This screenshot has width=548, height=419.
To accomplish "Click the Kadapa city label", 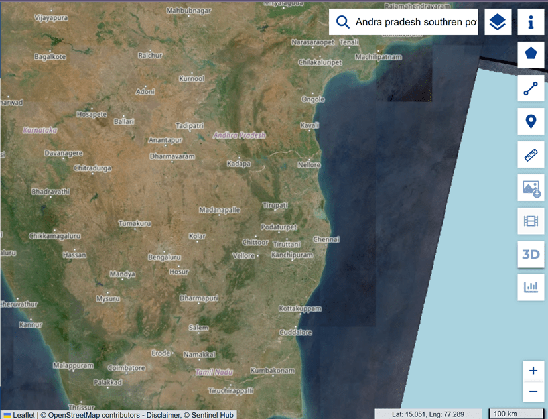I will [239, 163].
